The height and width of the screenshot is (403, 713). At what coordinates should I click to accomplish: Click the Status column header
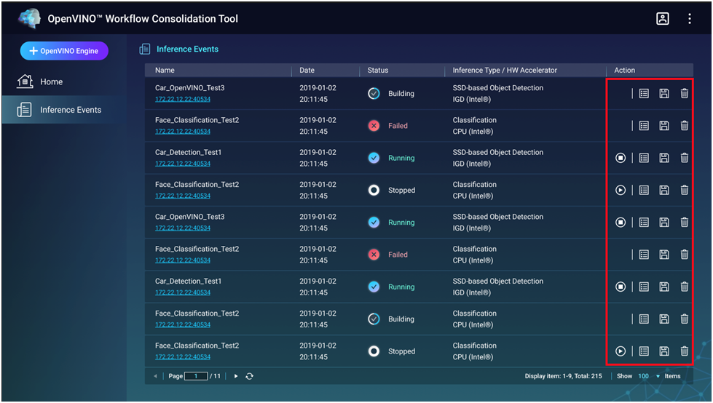[x=378, y=71]
